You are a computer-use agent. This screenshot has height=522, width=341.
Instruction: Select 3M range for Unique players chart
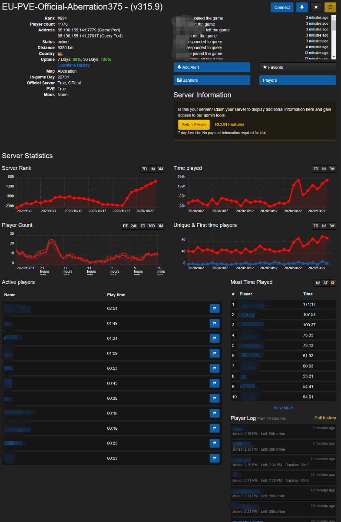(x=332, y=226)
